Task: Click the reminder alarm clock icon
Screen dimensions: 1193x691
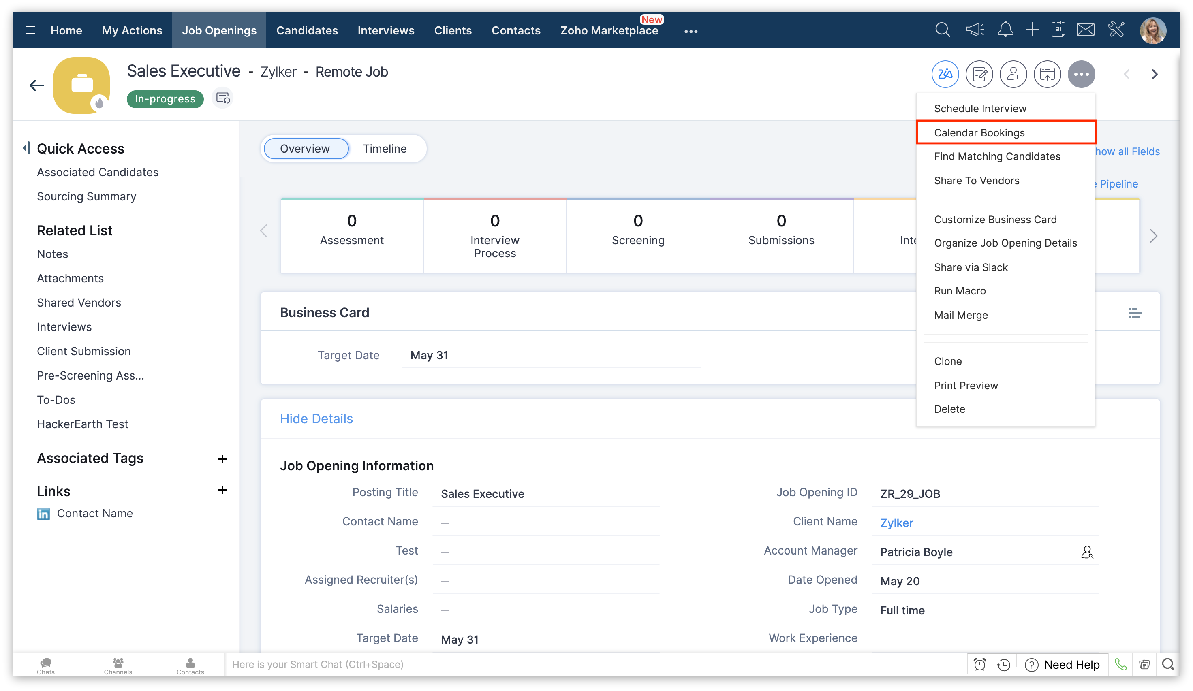Action: 979,665
